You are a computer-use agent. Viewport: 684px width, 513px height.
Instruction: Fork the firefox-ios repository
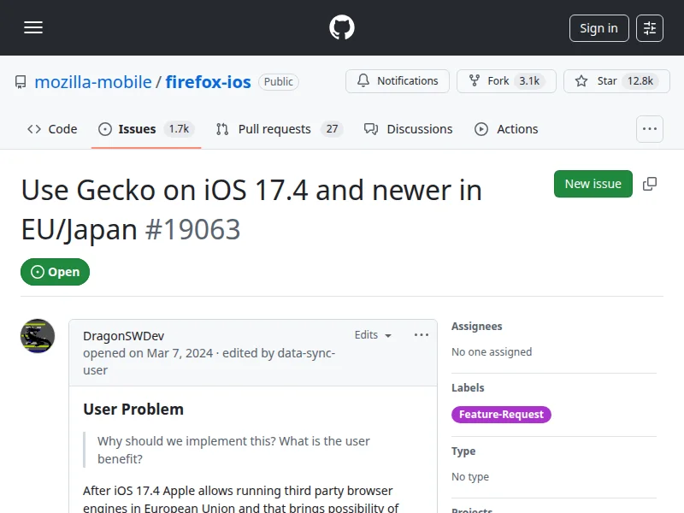(x=506, y=81)
